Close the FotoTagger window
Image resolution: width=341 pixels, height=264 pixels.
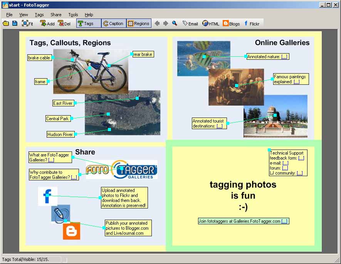point(336,5)
